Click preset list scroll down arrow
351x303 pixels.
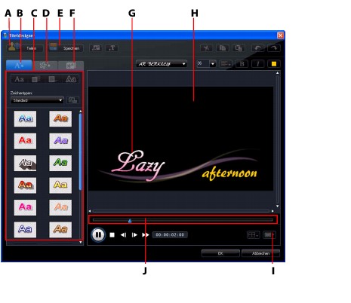81,242
